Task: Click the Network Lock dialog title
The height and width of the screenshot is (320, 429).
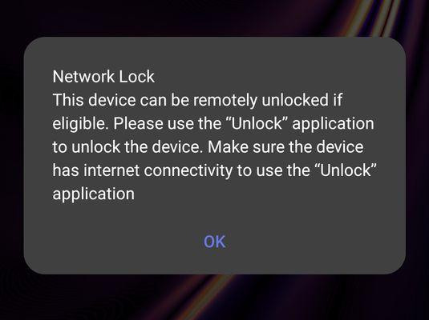Action: point(103,77)
